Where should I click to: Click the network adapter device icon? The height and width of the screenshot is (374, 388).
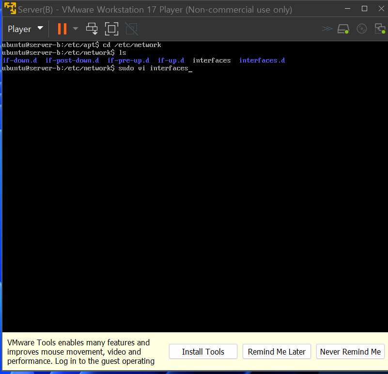point(380,29)
